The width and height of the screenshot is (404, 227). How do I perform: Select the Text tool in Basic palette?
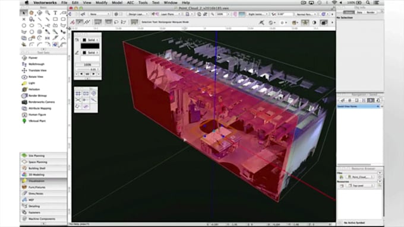[x=55, y=12]
